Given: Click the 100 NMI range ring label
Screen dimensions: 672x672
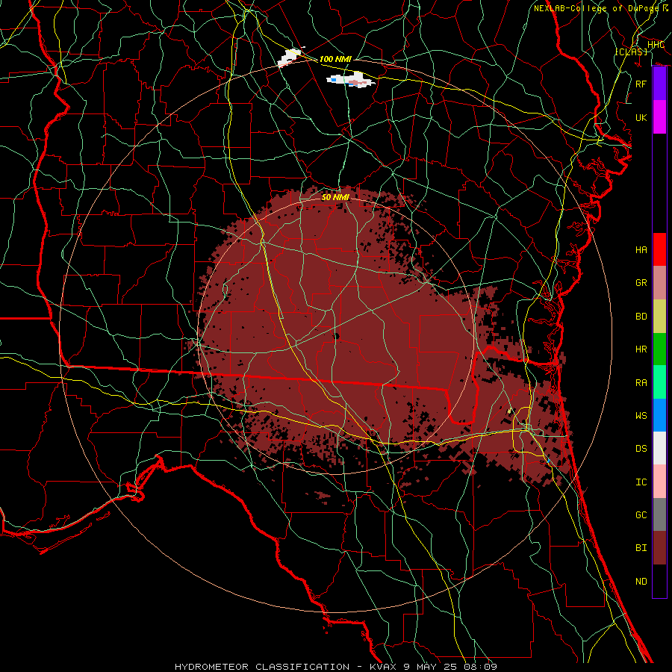Looking at the screenshot, I should [335, 59].
